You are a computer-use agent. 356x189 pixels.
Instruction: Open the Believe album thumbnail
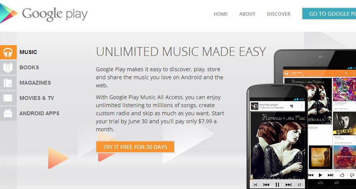point(344,123)
